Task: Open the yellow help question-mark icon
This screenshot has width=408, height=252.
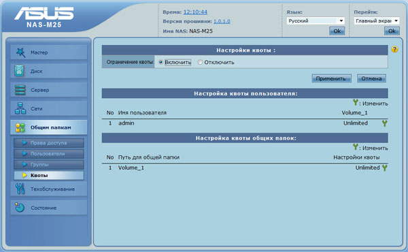Action: pos(394,49)
